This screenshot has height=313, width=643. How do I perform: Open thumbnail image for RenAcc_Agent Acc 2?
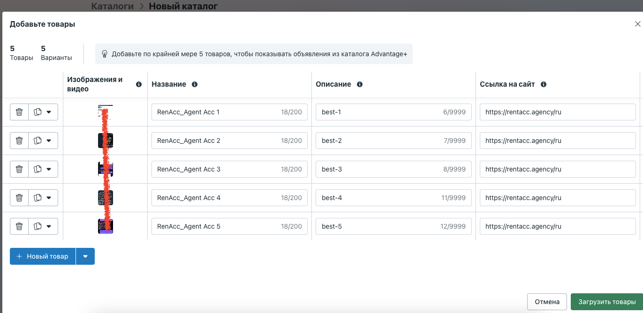(x=106, y=141)
